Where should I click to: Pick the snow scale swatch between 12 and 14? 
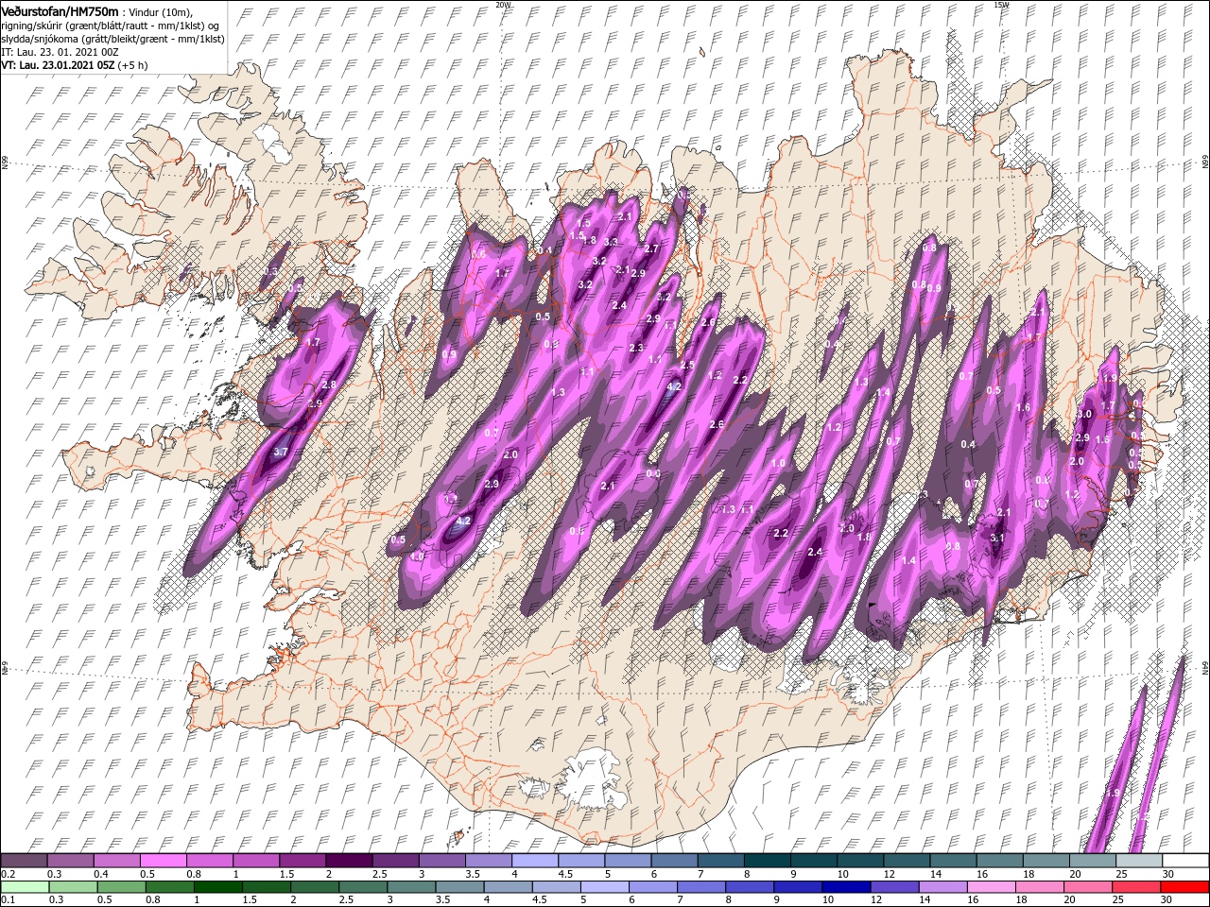[907, 861]
